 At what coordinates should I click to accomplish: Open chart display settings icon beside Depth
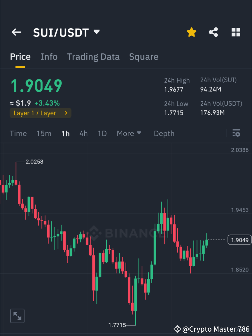point(236,133)
